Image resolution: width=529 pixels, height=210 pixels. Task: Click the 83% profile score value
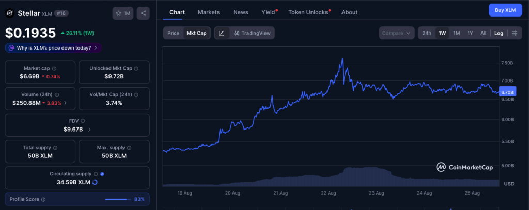139,199
